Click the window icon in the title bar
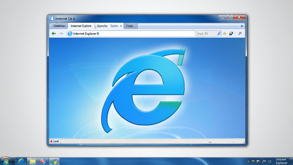 [x=51, y=18]
